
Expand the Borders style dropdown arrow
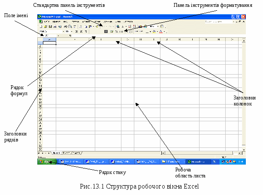tap(150, 31)
